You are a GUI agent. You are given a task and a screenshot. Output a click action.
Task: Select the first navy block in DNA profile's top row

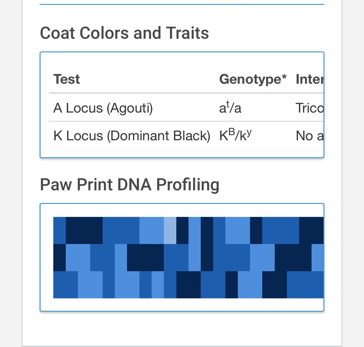point(84,230)
